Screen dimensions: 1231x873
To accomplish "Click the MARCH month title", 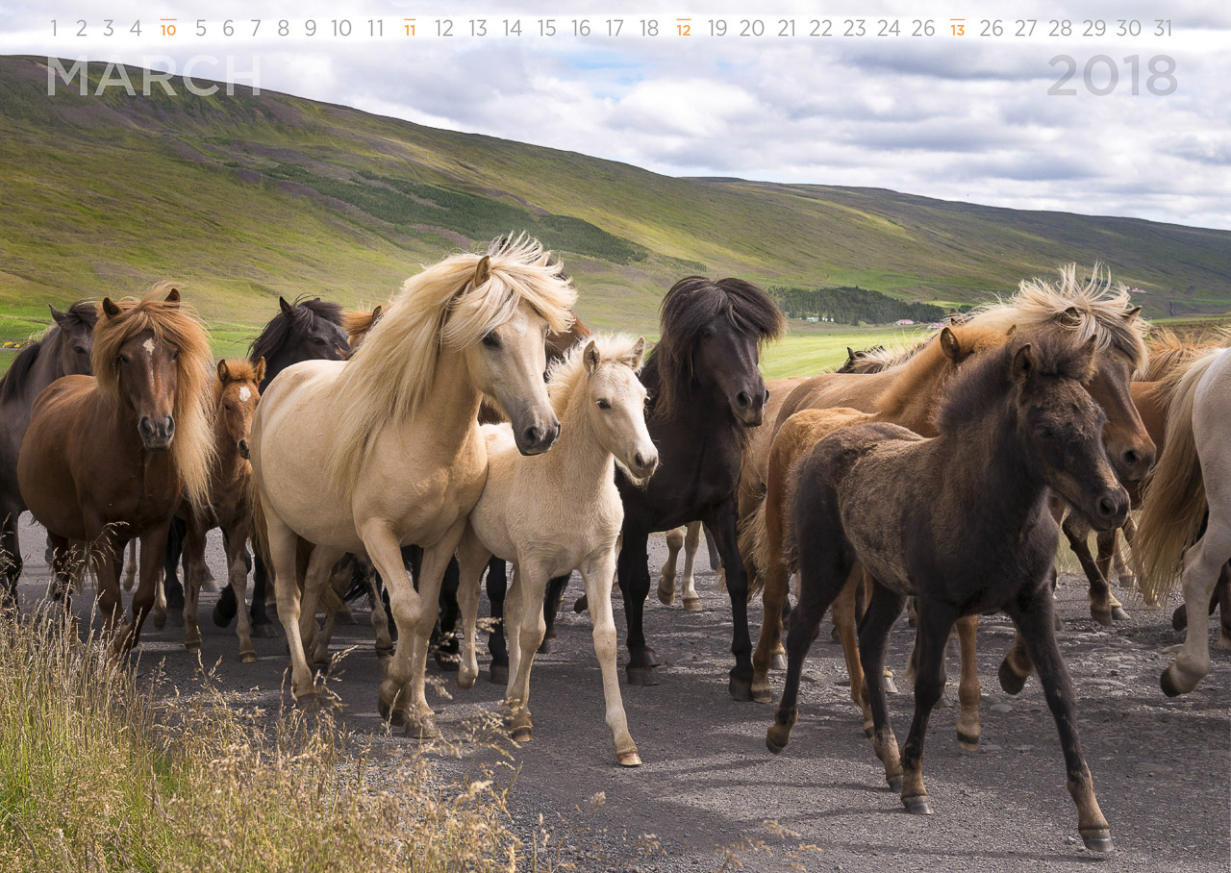I will point(154,76).
